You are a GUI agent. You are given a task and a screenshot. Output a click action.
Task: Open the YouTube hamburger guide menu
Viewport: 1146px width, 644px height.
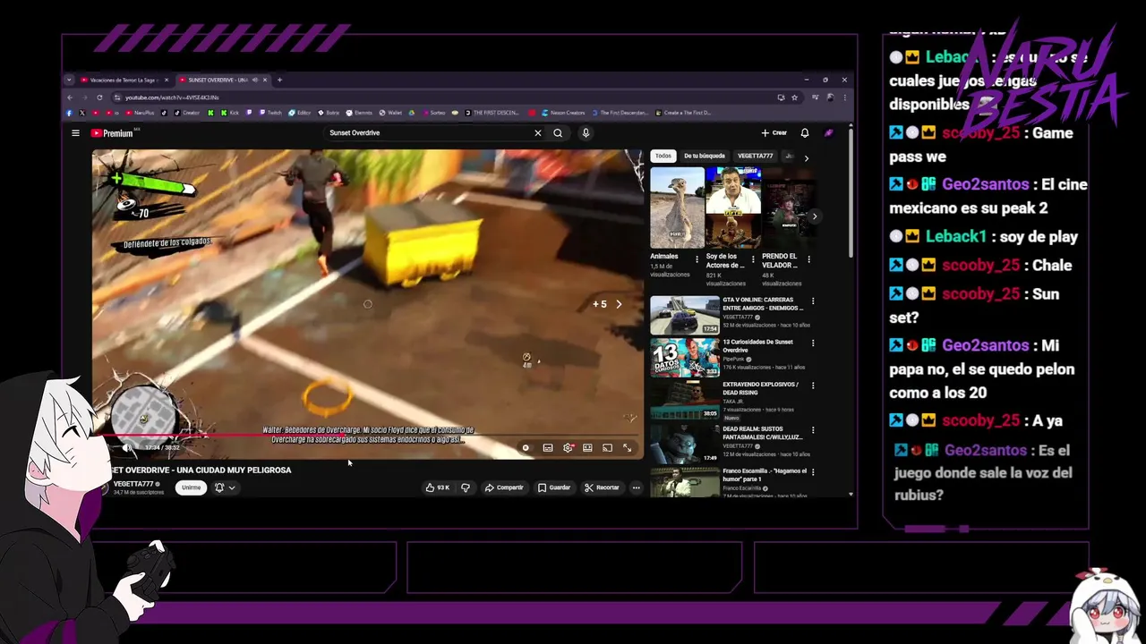pyautogui.click(x=75, y=133)
